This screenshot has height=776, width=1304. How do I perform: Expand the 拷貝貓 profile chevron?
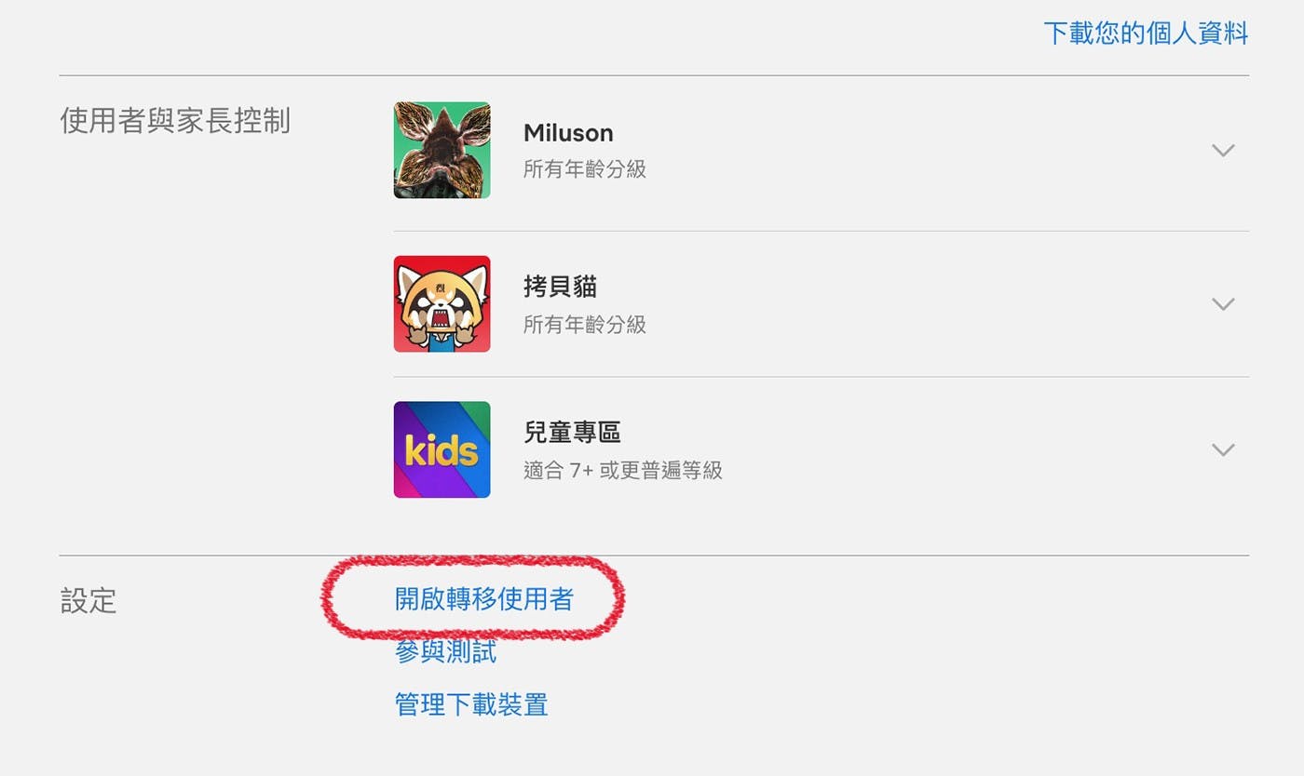click(x=1223, y=303)
